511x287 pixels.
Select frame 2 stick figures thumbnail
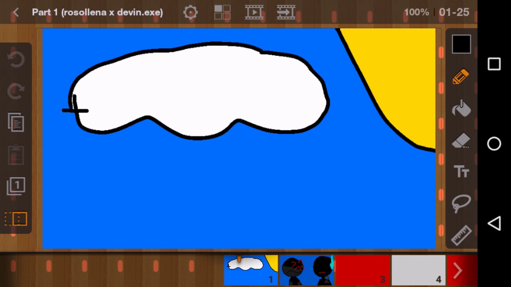coord(307,270)
